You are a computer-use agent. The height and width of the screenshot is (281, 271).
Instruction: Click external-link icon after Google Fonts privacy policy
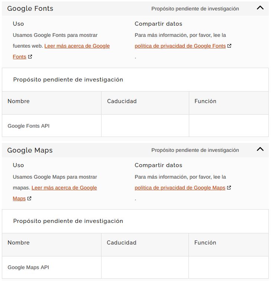click(229, 46)
